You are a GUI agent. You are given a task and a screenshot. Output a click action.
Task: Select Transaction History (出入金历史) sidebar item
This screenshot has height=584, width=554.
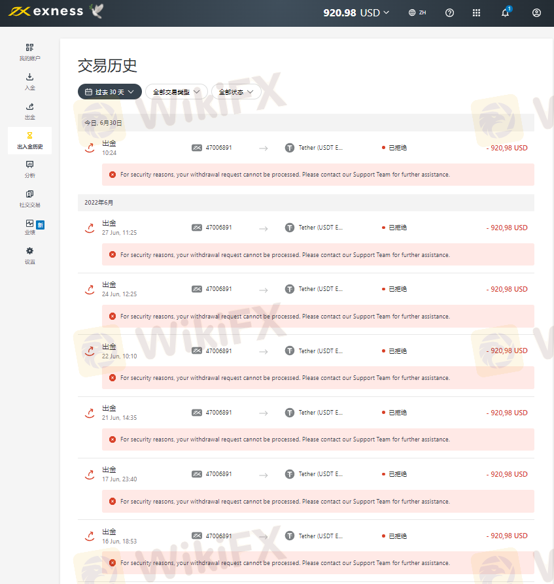[x=30, y=141]
